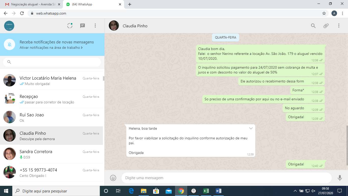Click the attach file paperclip icon

tap(326, 26)
